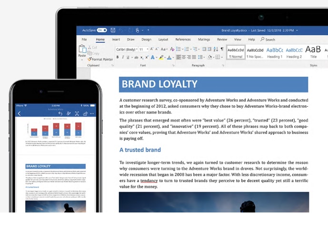Screen dimensions: 328x232
Task: Switch to the Layout tab
Action: click(163, 40)
